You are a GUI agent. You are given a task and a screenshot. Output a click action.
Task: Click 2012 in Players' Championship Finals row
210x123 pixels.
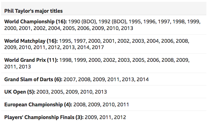tap(120, 117)
